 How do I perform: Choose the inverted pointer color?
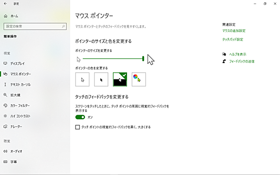120,79
